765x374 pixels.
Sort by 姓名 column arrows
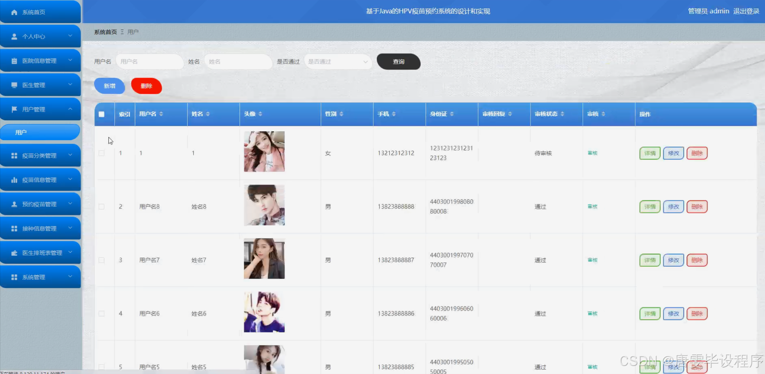click(x=208, y=114)
